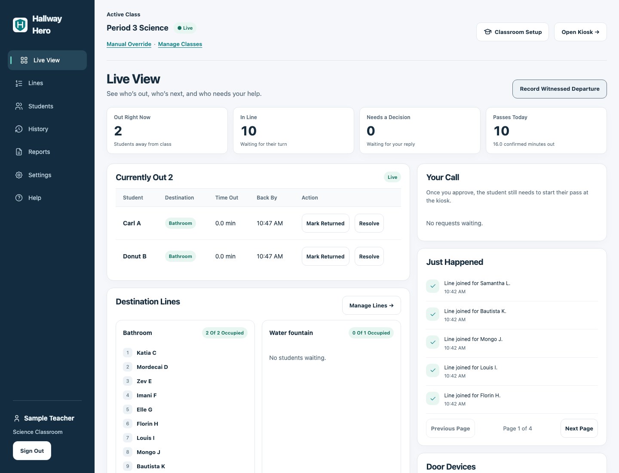This screenshot has height=473, width=619.
Task: Click the History clock icon in sidebar
Action: tap(19, 129)
